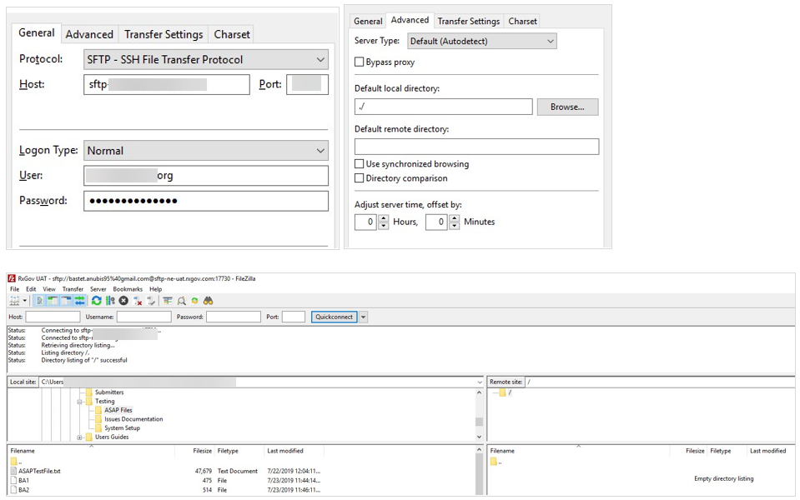Click the local tree vertical scrollbar
Screen dimensions: 800x500
coord(479,414)
